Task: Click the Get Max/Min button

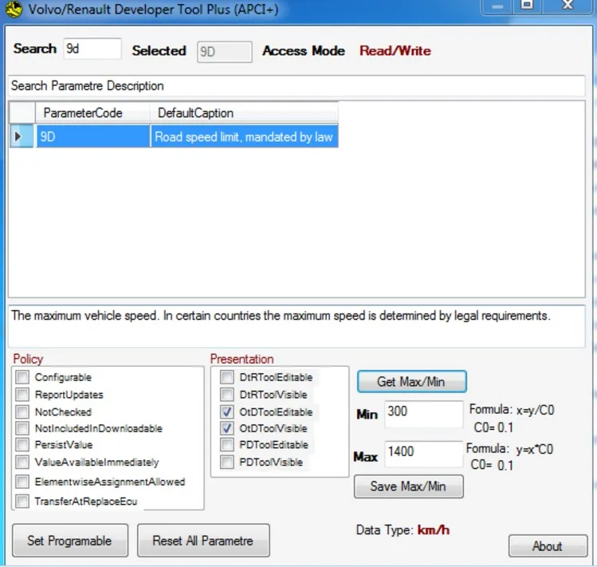Action: point(411,381)
